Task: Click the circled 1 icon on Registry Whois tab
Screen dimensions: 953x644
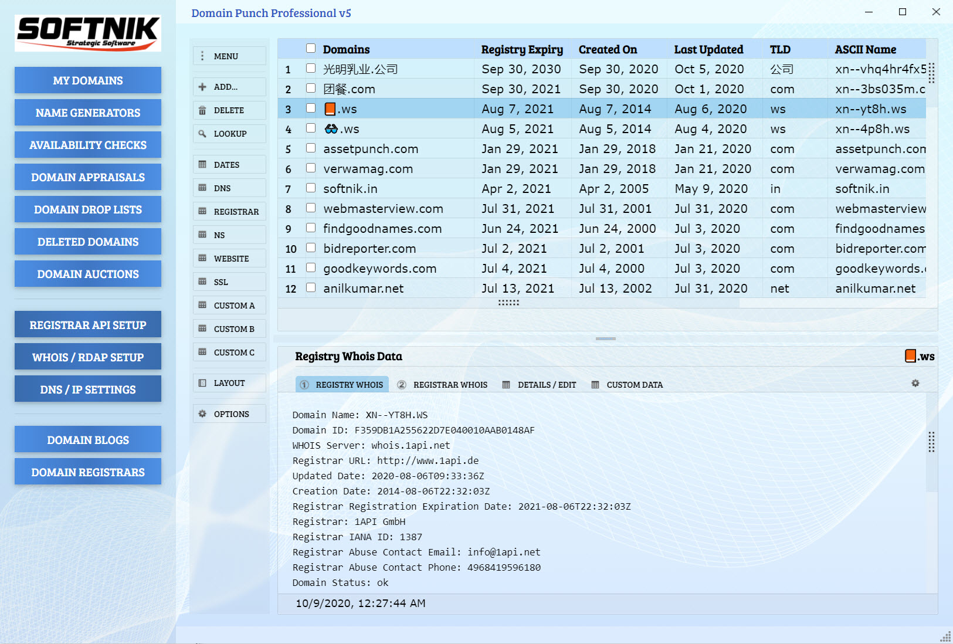Action: coord(304,385)
